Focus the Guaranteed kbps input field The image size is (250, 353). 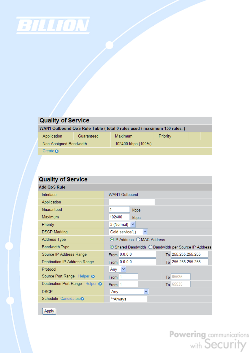point(119,209)
